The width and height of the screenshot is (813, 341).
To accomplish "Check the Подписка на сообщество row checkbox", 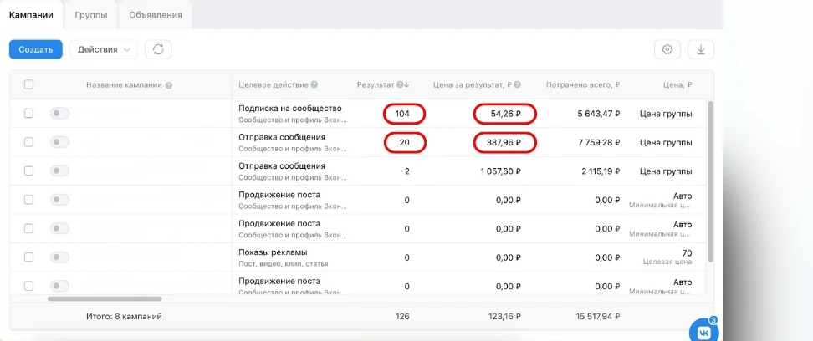I will pos(29,114).
